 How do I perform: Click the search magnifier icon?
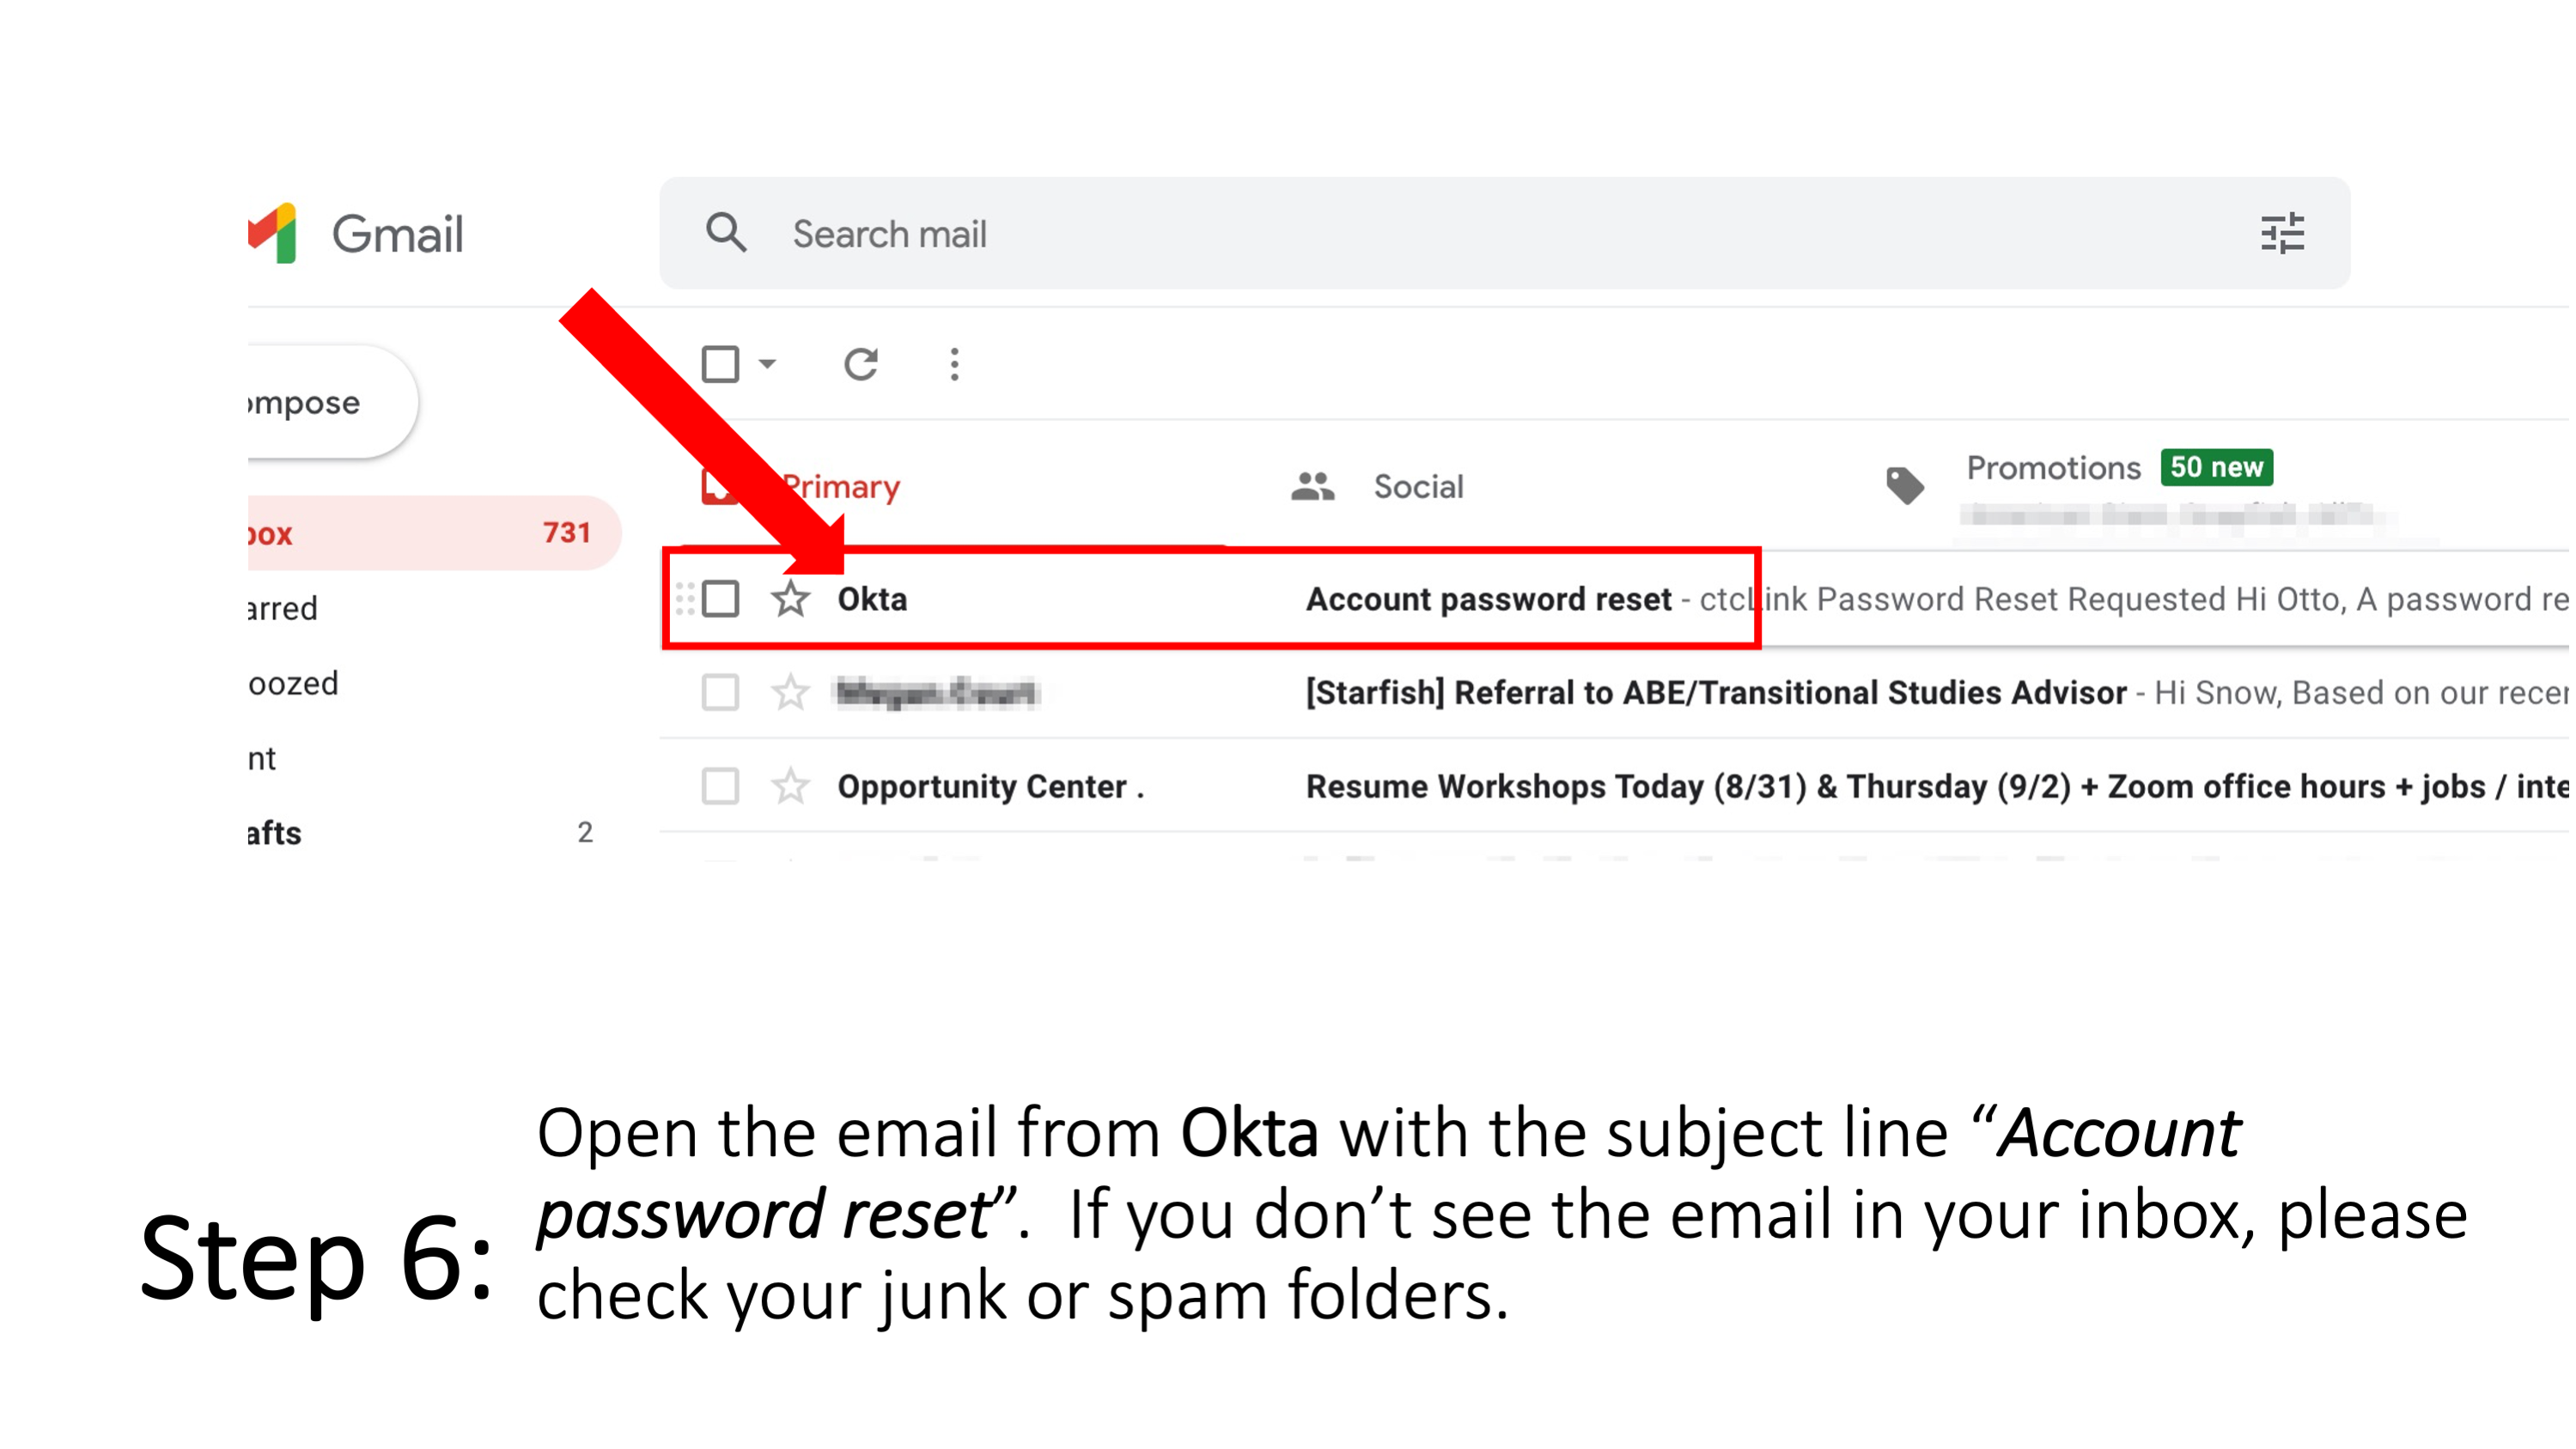click(726, 233)
